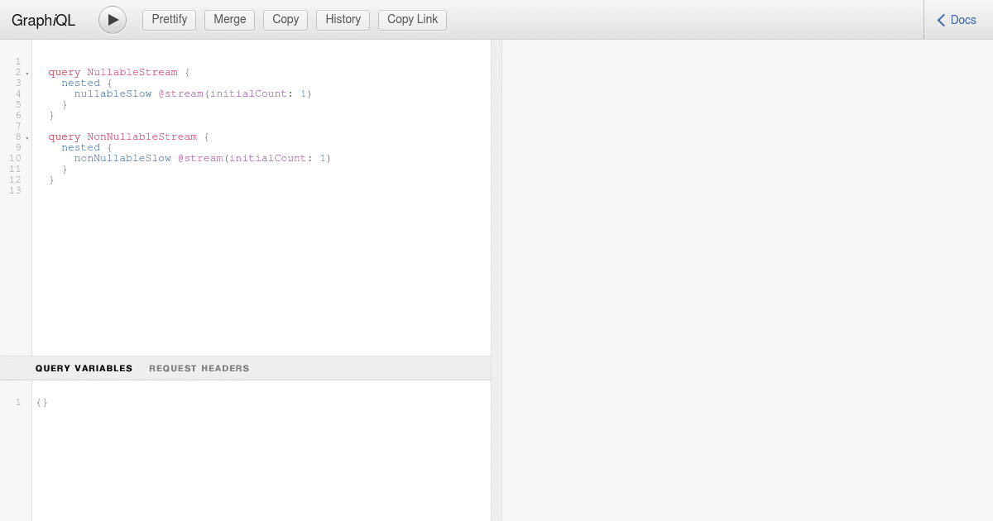Copy the query using the Copy button

285,19
